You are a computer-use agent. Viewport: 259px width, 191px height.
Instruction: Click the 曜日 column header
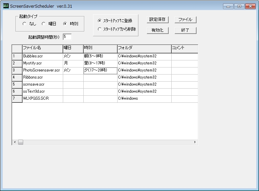(x=73, y=49)
